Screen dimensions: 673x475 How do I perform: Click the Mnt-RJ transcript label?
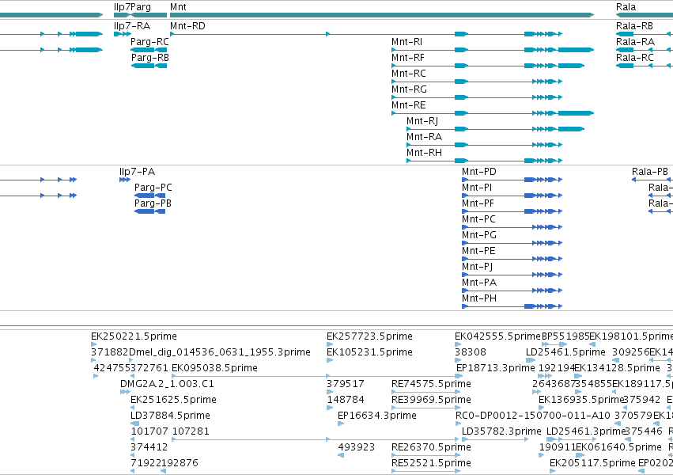click(422, 121)
